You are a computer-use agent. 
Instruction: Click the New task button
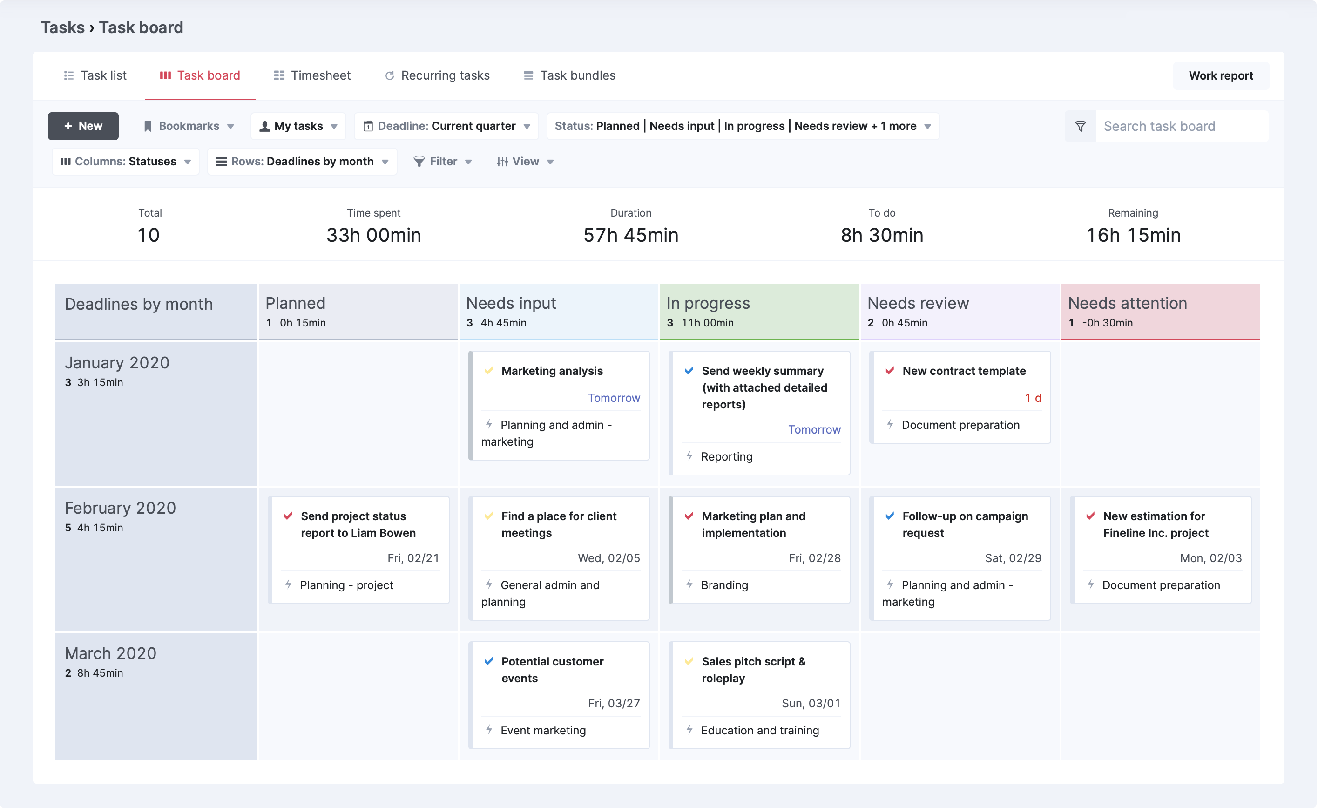[x=83, y=126]
